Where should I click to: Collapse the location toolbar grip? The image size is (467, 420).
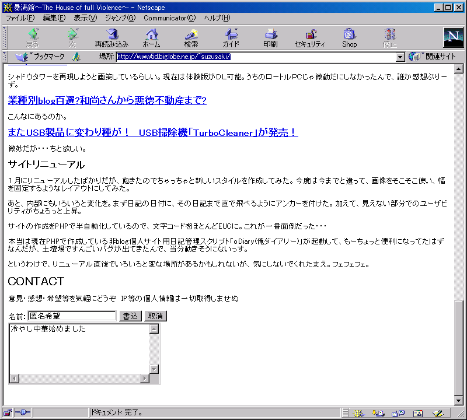(5, 57)
